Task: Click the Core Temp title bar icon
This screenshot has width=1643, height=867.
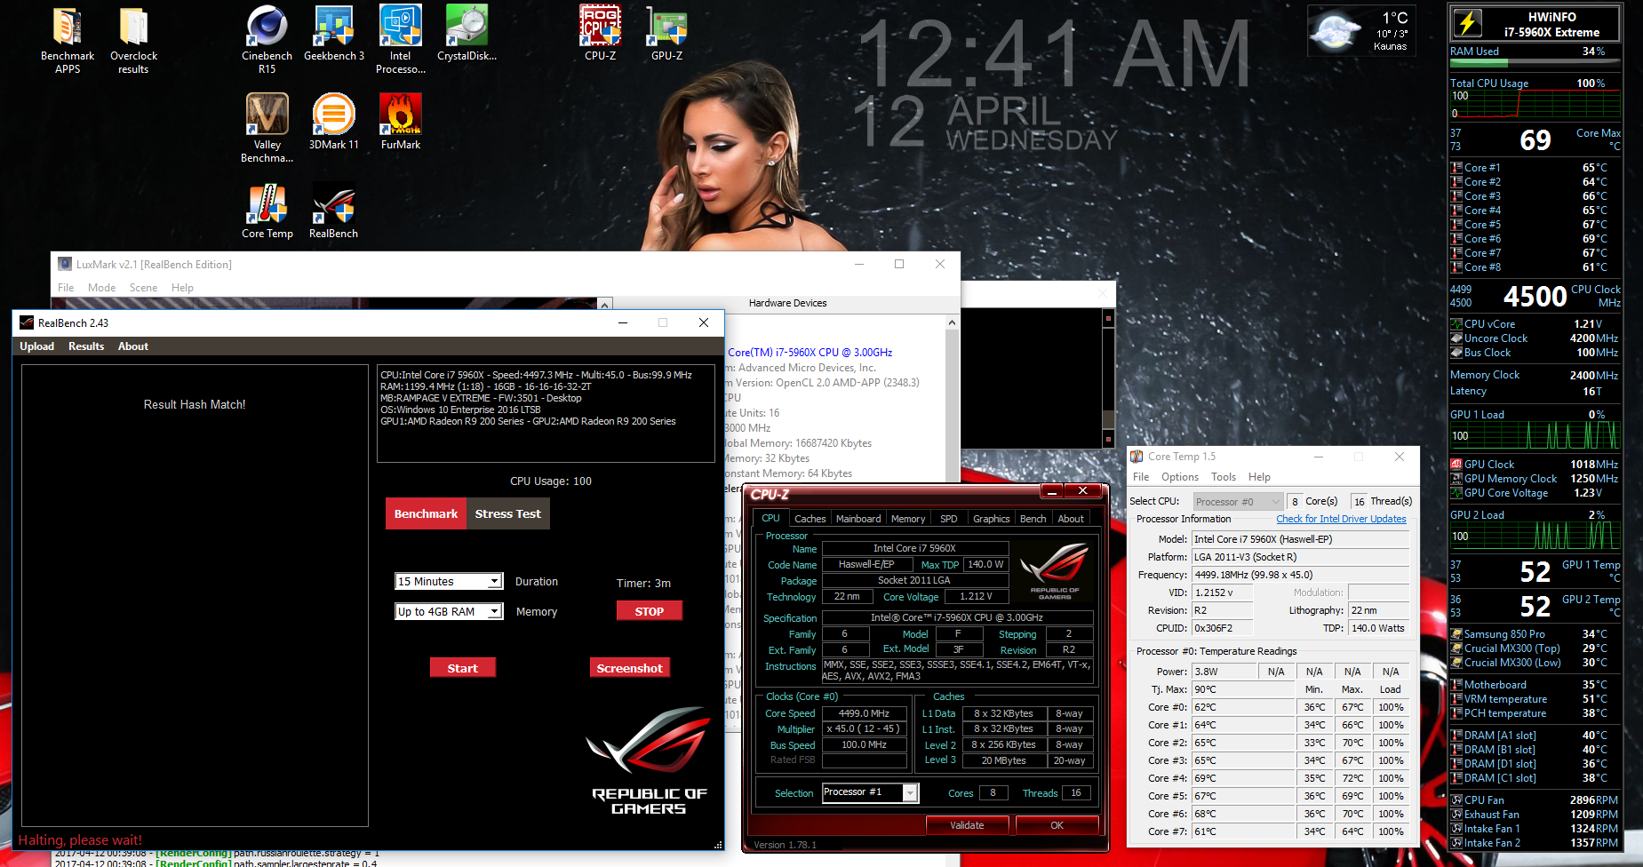Action: point(1137,457)
